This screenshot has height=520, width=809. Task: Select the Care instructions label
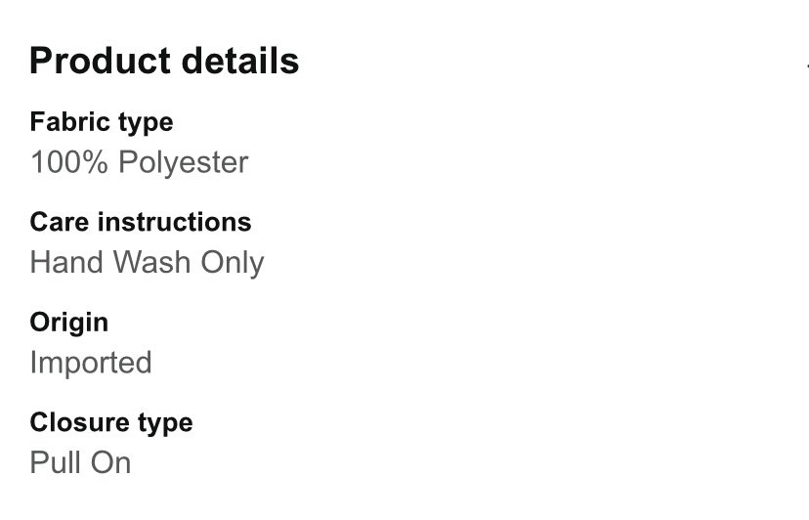[141, 222]
